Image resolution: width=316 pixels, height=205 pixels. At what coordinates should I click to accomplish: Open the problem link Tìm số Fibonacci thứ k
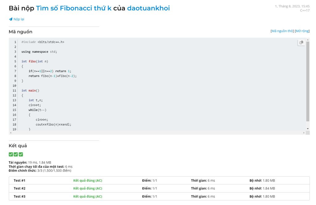(x=74, y=8)
